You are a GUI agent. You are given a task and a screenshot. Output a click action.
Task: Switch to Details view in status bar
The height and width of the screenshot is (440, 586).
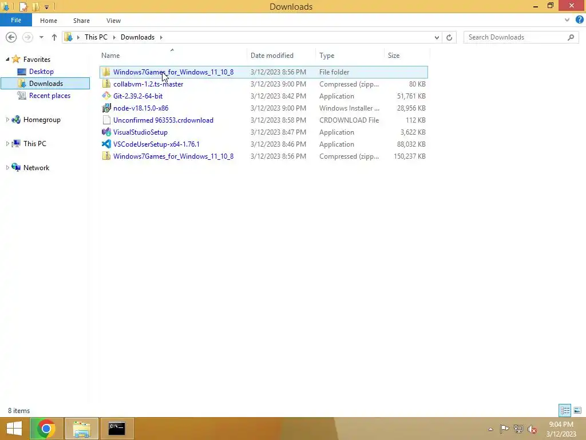[565, 410]
